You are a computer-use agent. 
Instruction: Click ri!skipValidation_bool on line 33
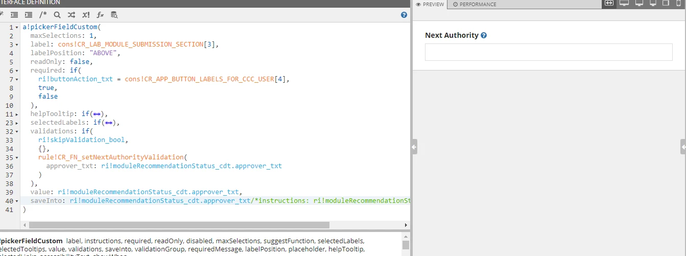click(x=82, y=140)
